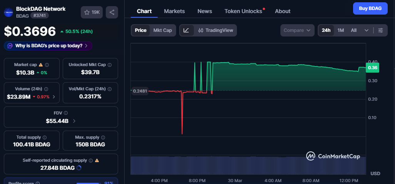395x184 pixels.
Task: Click the 100.41B BDAG total supply
Action: (x=32, y=145)
